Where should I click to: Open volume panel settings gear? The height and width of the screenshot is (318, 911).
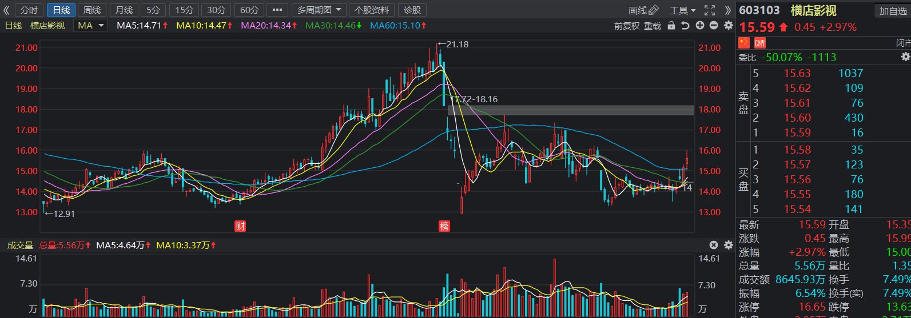pos(728,245)
